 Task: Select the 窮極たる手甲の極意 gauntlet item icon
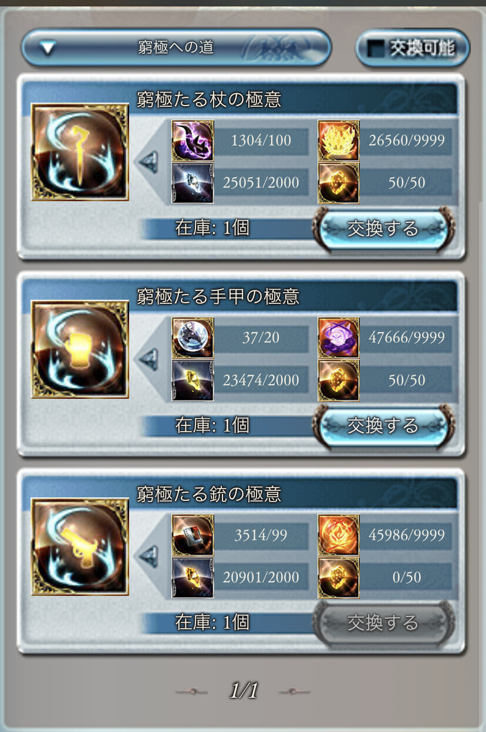[80, 350]
